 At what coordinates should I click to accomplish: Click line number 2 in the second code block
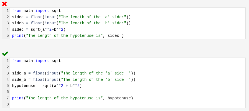pos(7,67)
